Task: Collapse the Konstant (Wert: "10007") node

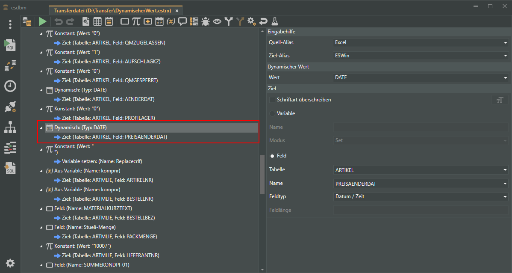Action: coord(41,246)
